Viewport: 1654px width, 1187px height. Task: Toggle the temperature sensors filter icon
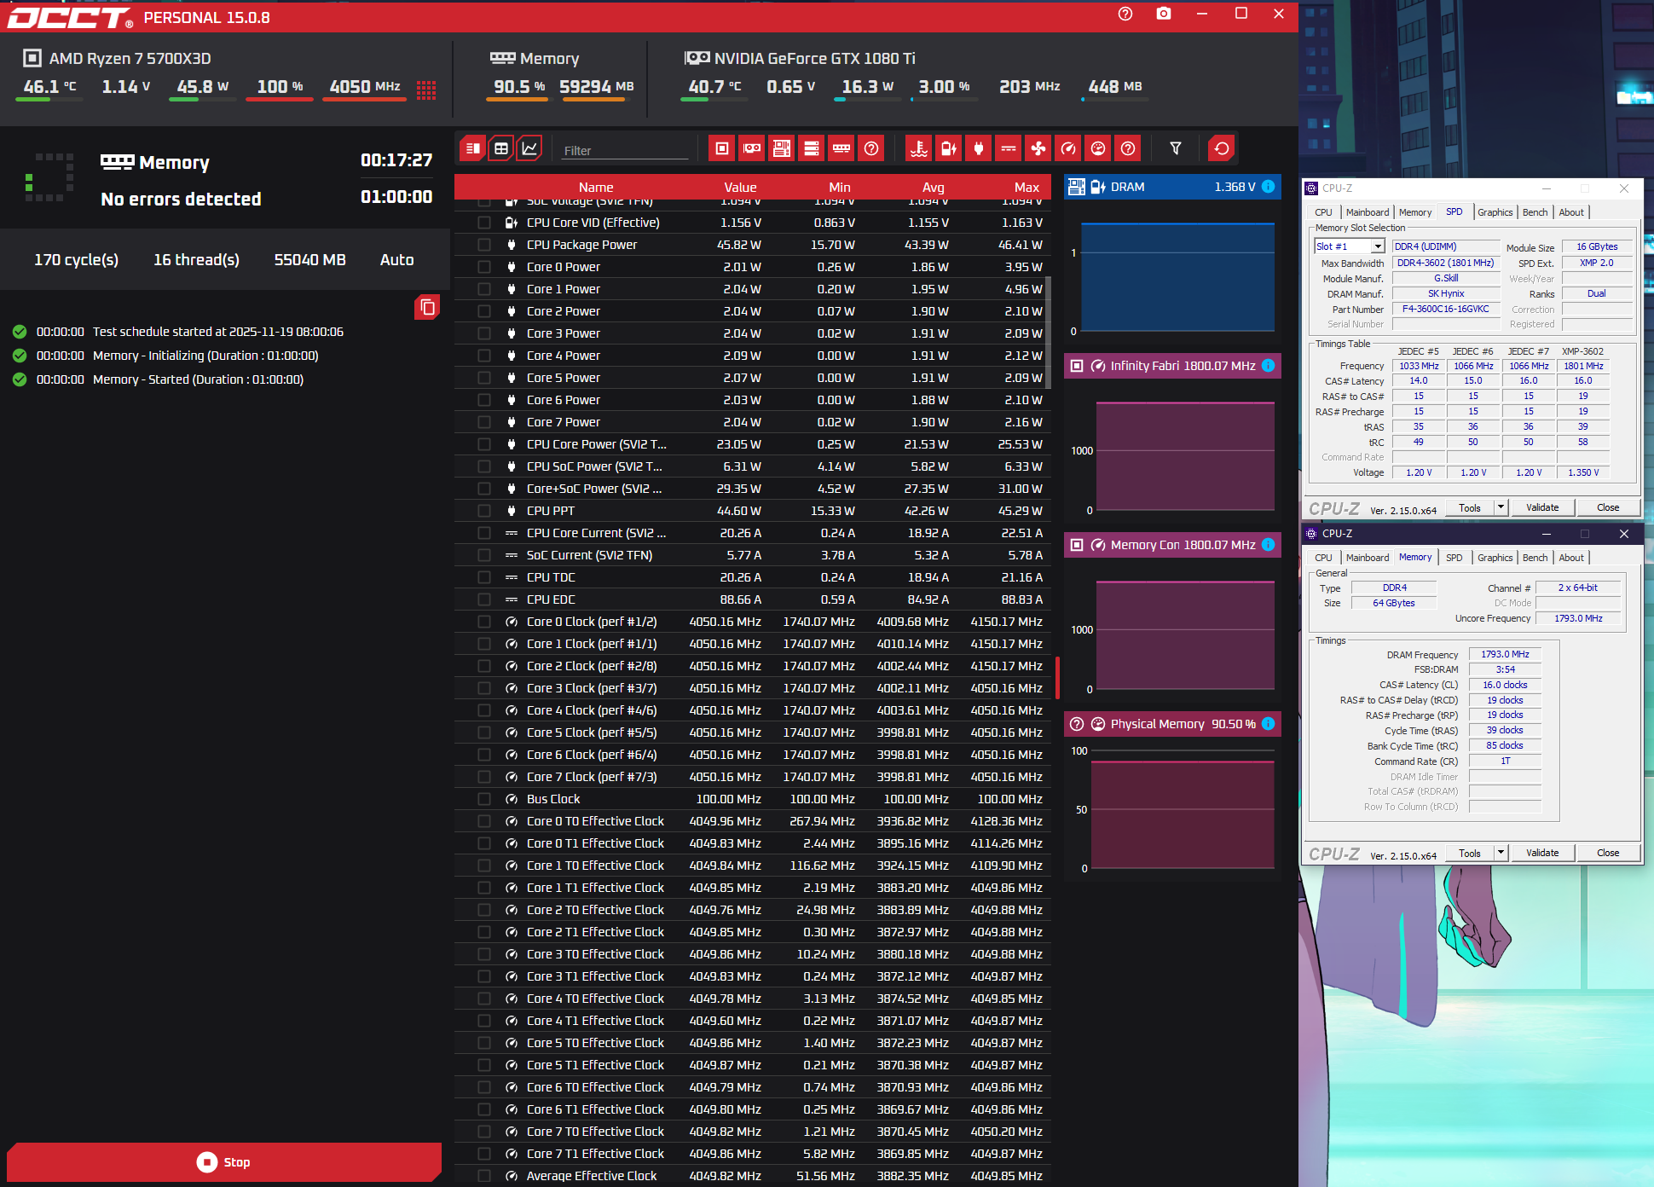coord(918,149)
